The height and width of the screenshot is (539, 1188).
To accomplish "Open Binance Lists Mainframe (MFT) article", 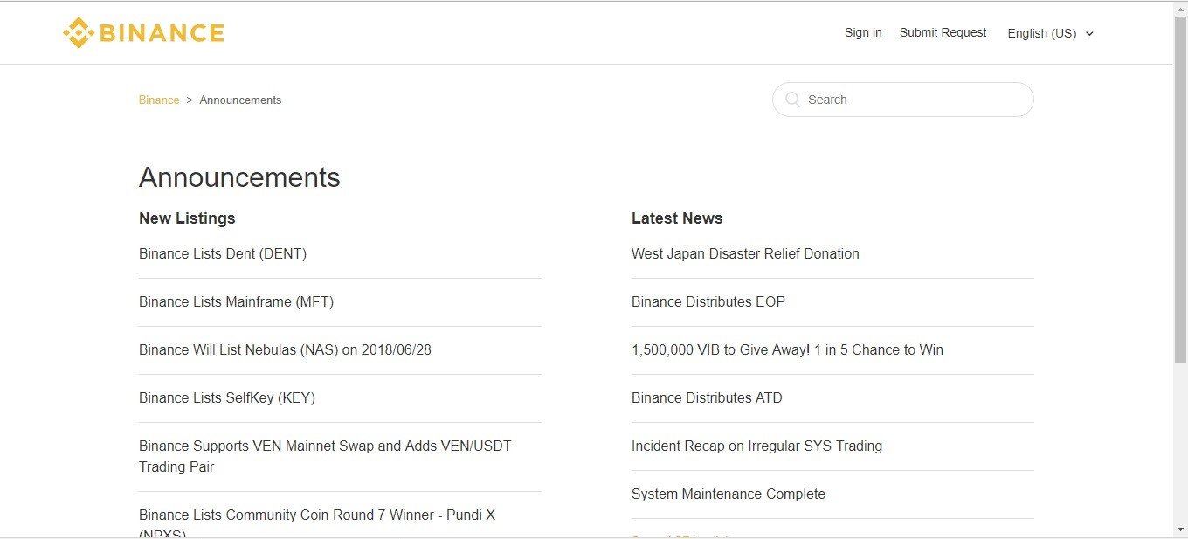I will (236, 301).
